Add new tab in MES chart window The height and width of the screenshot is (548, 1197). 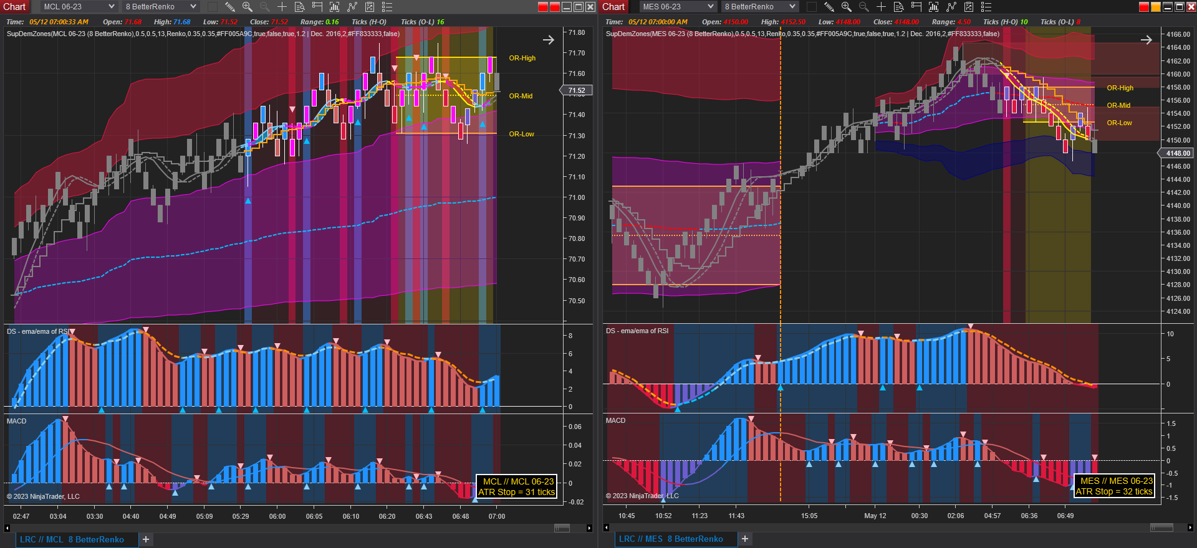pos(745,539)
